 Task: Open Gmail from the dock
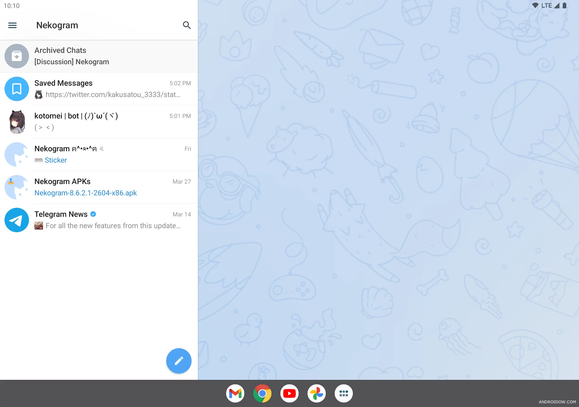235,393
